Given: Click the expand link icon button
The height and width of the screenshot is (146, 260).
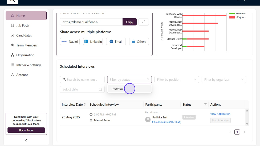Looking at the screenshot, I should coord(144,22).
